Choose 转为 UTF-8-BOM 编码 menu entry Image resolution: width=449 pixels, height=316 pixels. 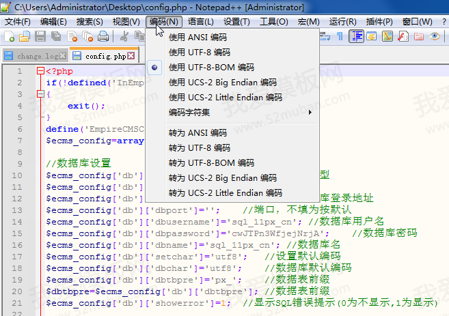(232, 163)
